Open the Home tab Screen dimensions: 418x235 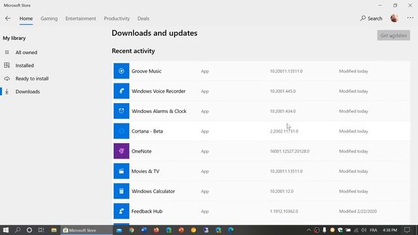pyautogui.click(x=26, y=18)
